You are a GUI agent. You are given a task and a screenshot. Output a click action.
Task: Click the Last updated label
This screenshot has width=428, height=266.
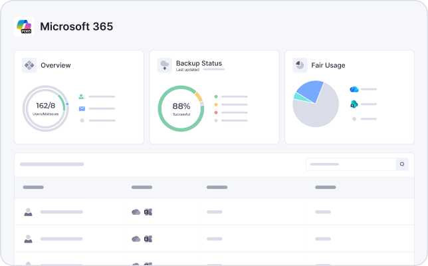[187, 70]
